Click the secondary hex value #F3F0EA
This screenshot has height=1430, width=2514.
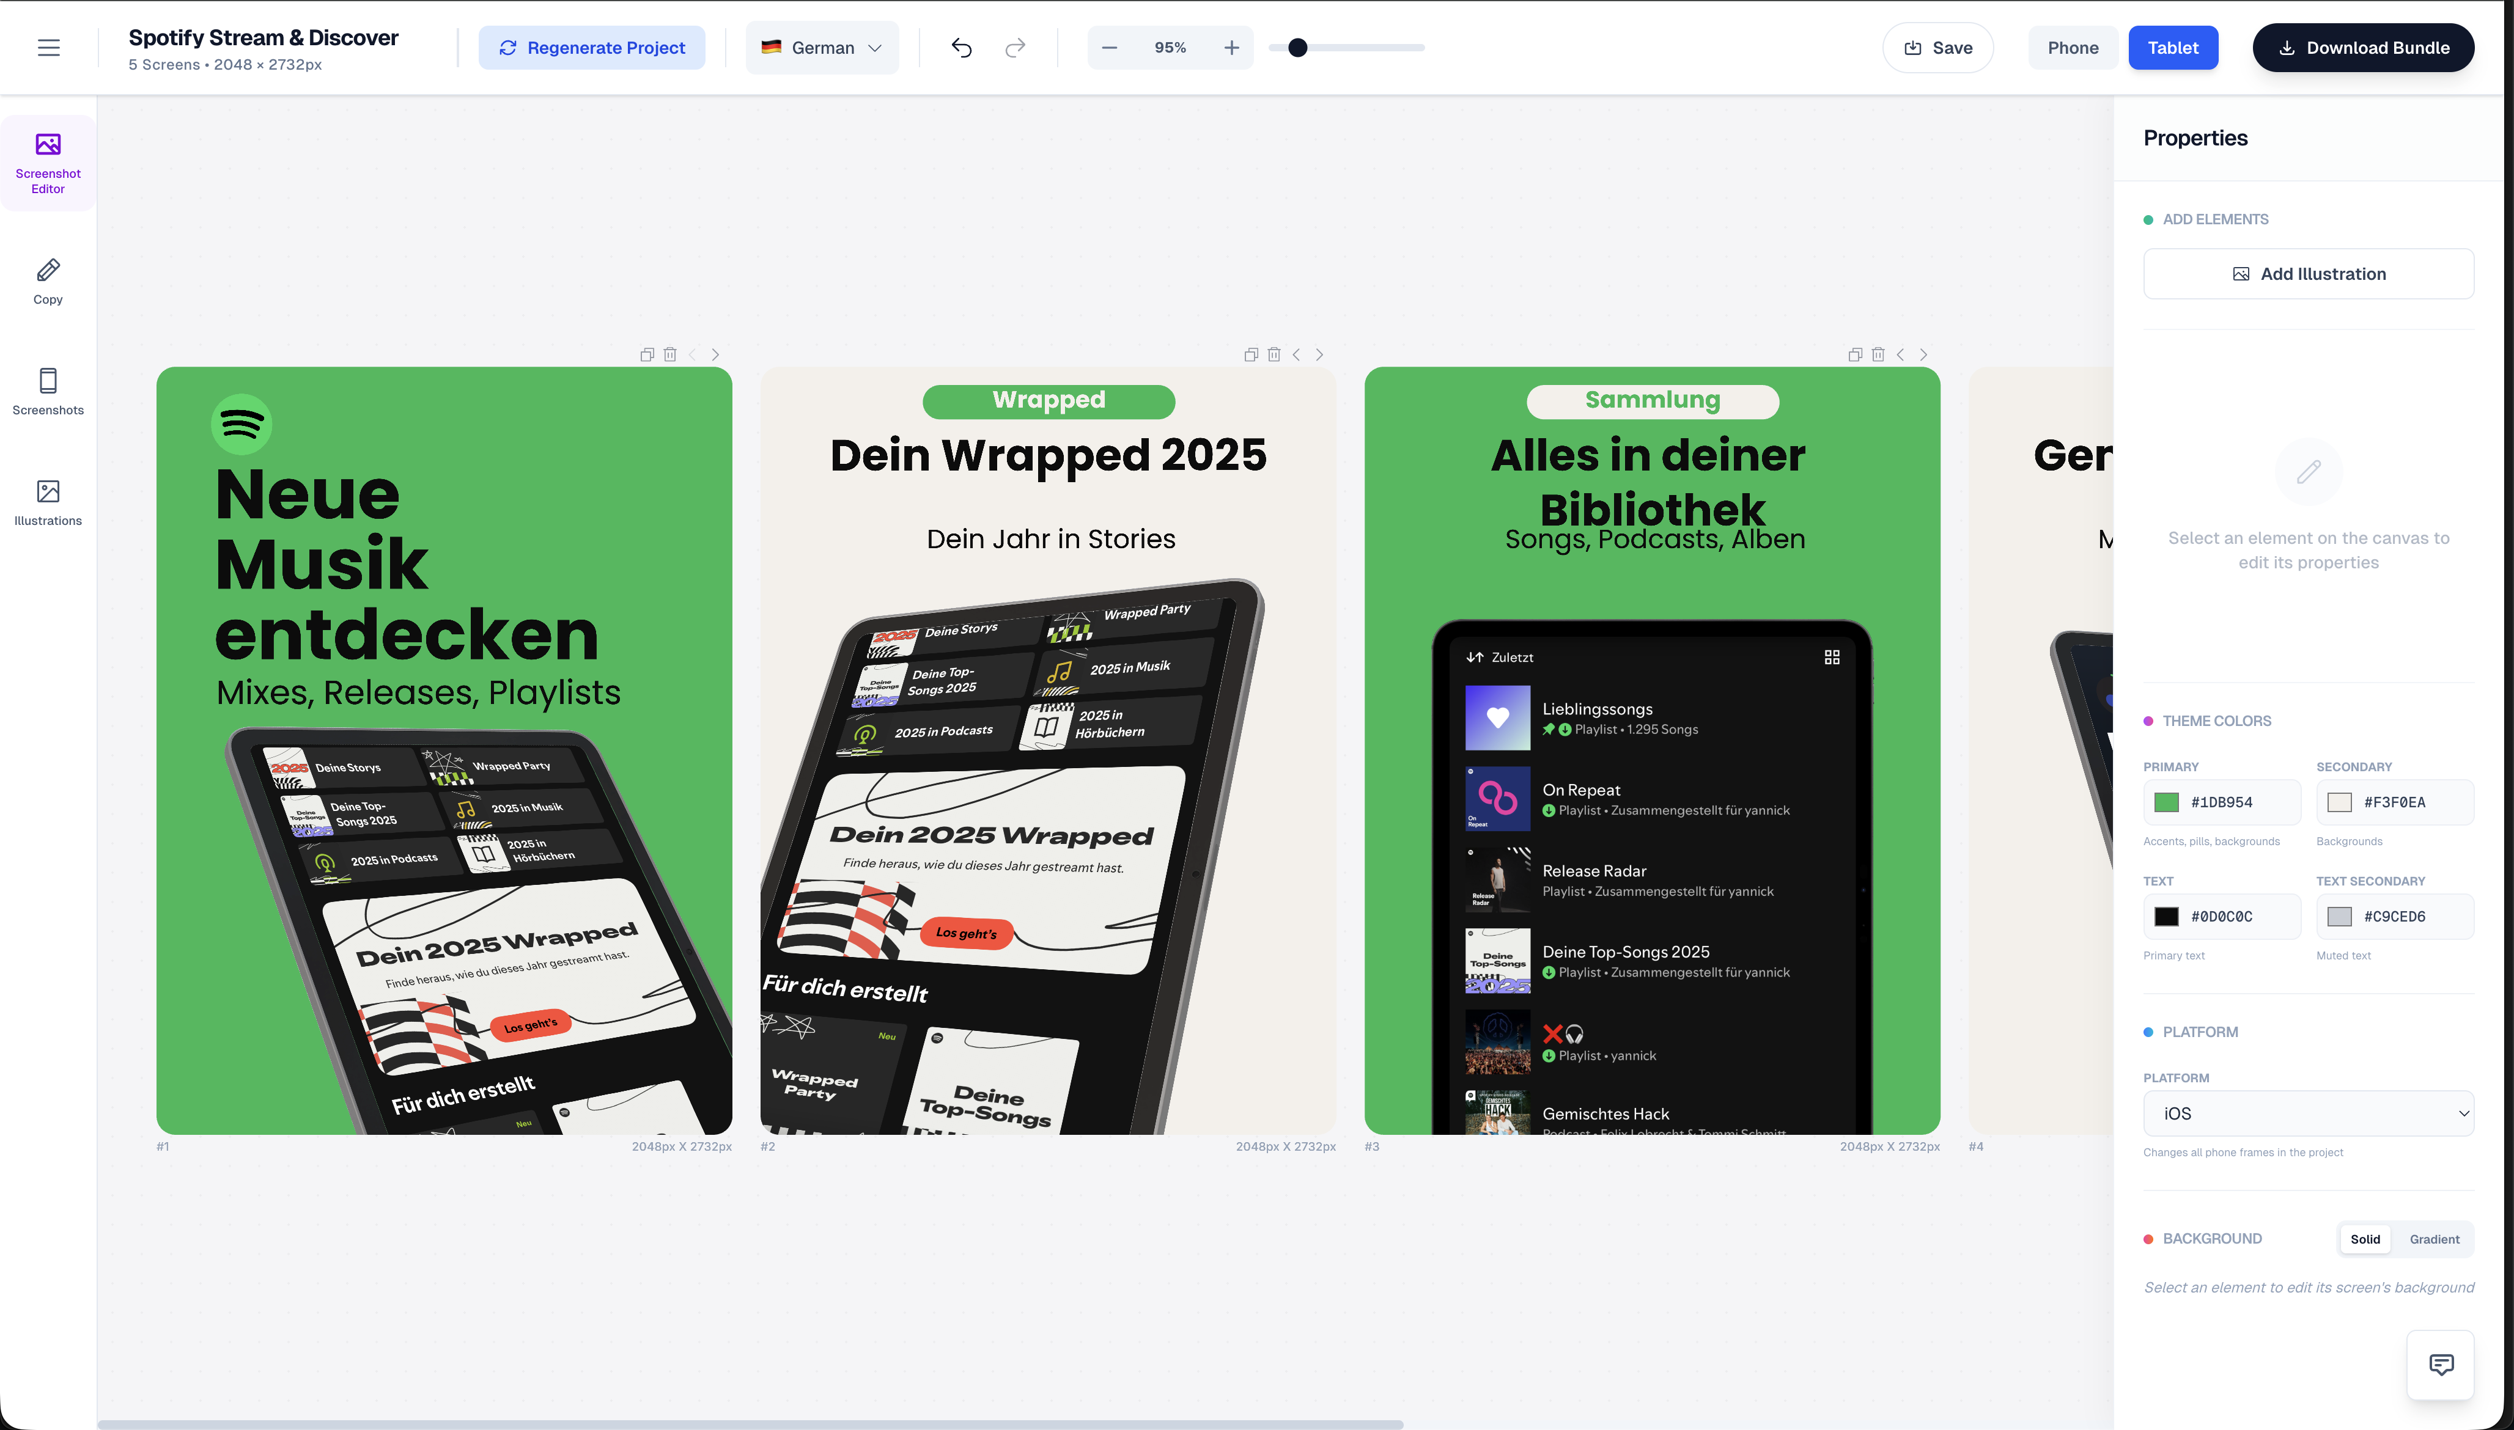click(x=2394, y=802)
